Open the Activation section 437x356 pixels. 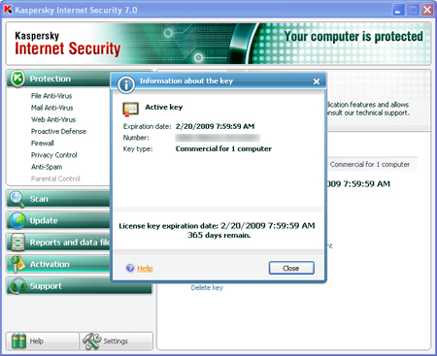(x=58, y=264)
